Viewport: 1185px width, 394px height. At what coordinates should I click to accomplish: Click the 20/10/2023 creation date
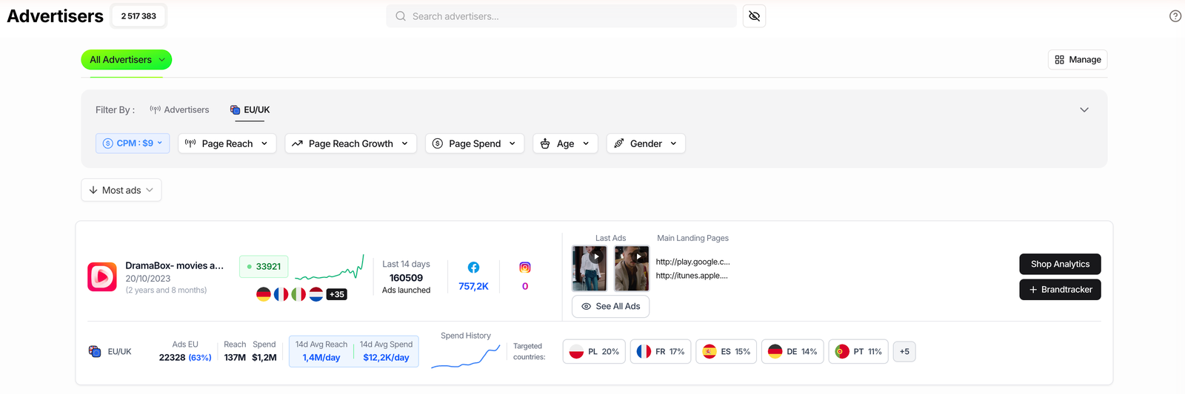[148, 279]
